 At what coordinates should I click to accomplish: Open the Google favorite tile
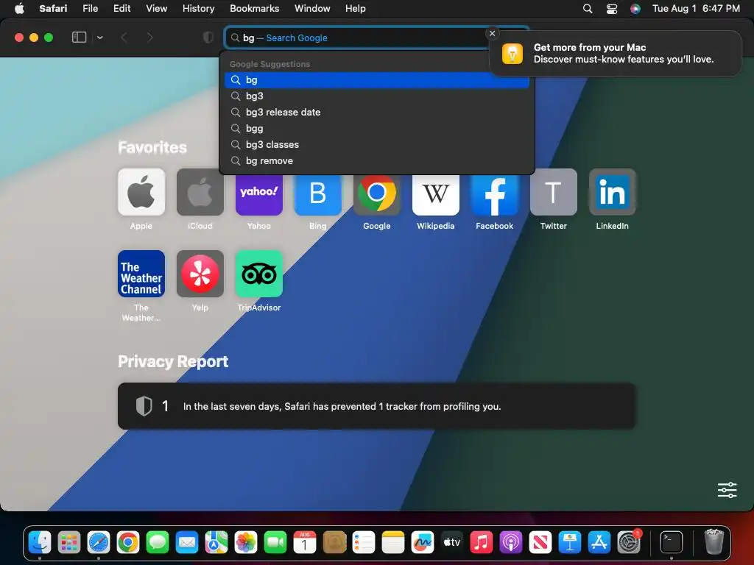[x=376, y=195]
